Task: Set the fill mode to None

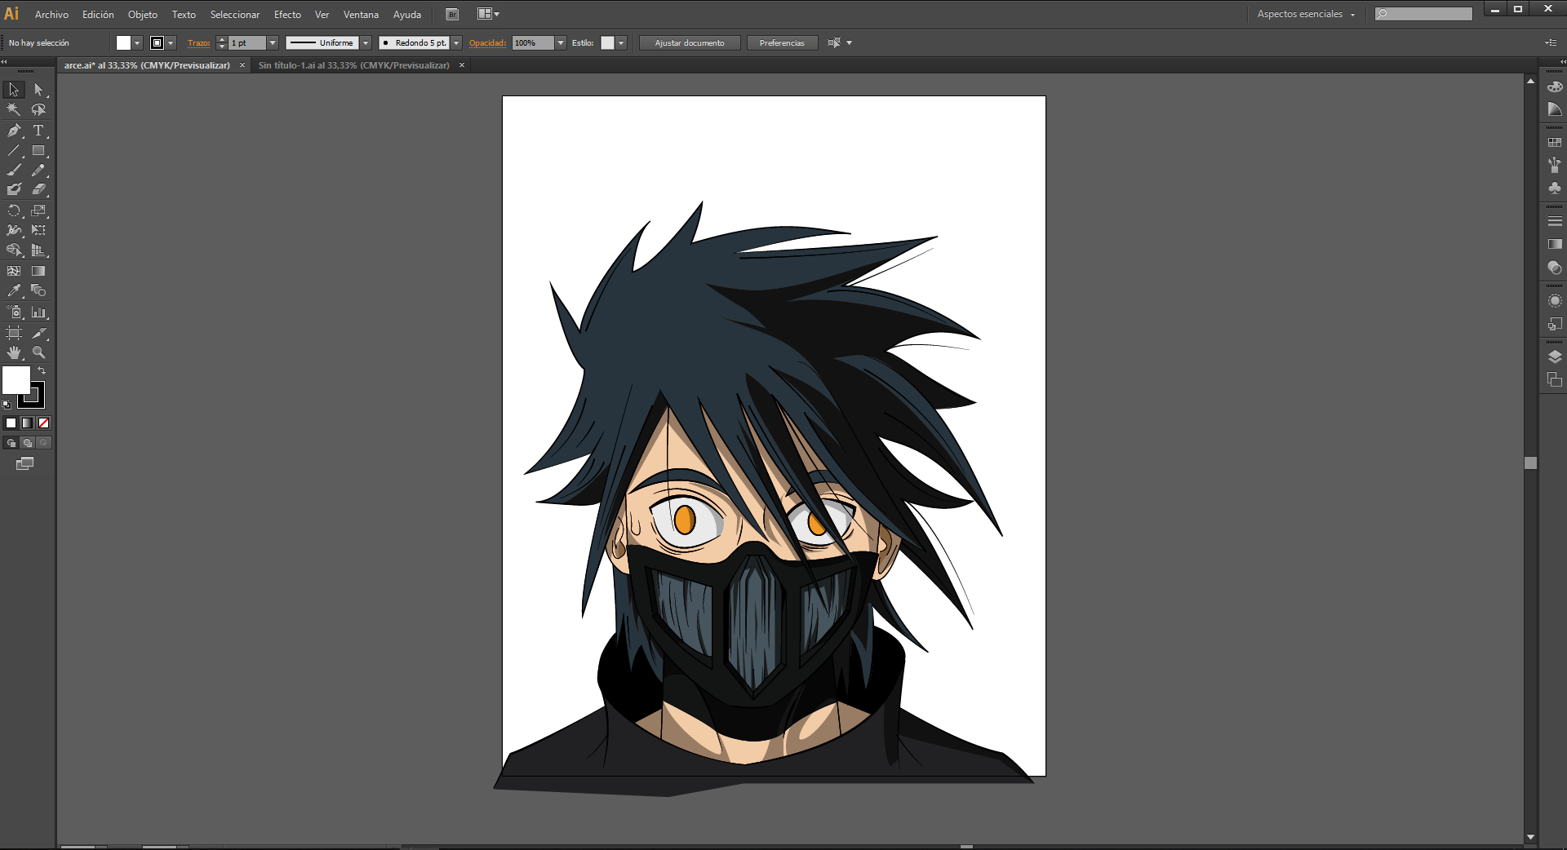Action: [44, 423]
